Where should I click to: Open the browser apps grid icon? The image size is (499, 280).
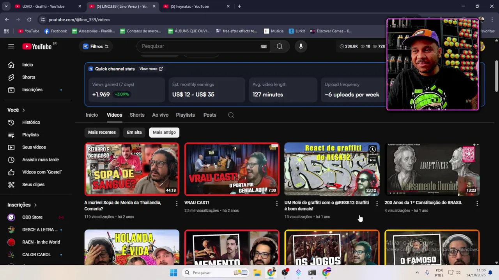click(6, 31)
